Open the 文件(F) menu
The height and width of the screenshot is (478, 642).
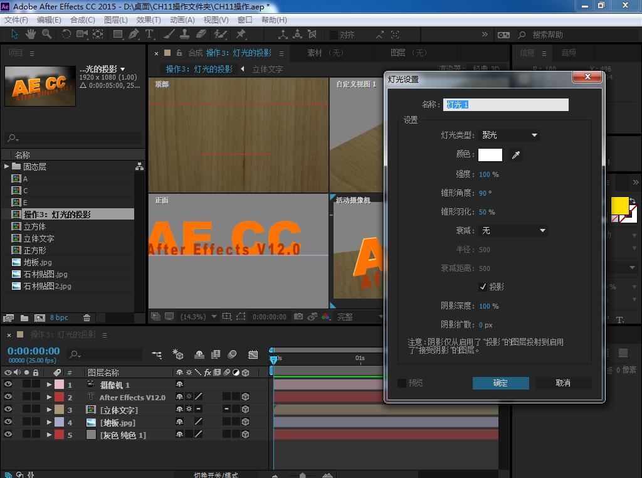click(x=16, y=19)
